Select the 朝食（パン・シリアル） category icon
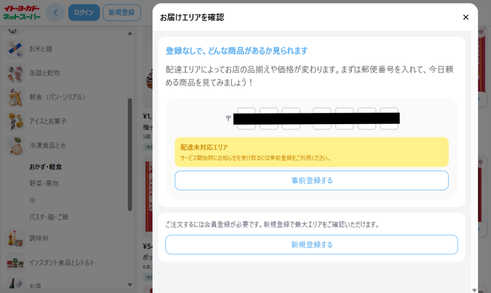 coord(15,97)
